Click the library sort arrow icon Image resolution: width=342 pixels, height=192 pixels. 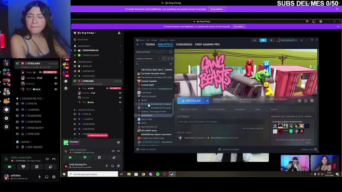164,59
